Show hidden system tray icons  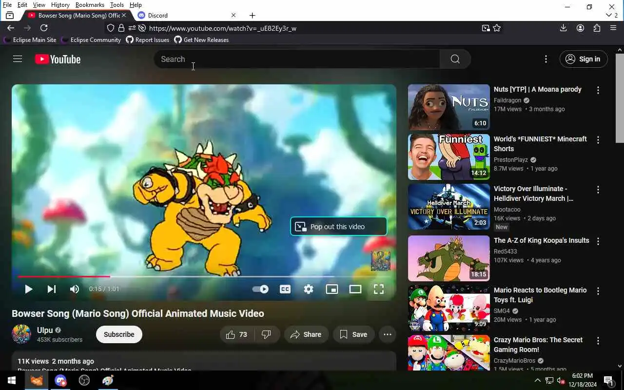(537, 380)
